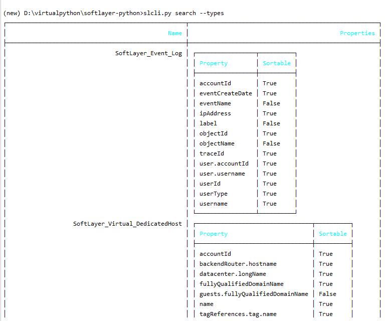Click the 'objectId' property
Image resolution: width=387 pixels, height=321 pixels.
[x=214, y=133]
